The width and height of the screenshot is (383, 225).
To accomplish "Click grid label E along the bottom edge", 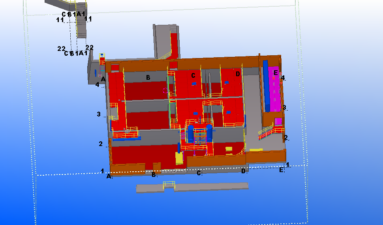I will 281,170.
